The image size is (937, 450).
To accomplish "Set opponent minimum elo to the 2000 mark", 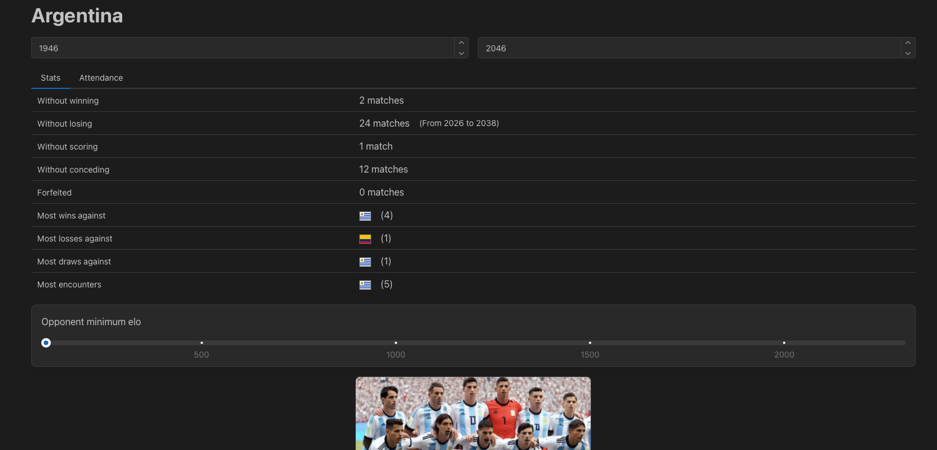I will (x=784, y=343).
